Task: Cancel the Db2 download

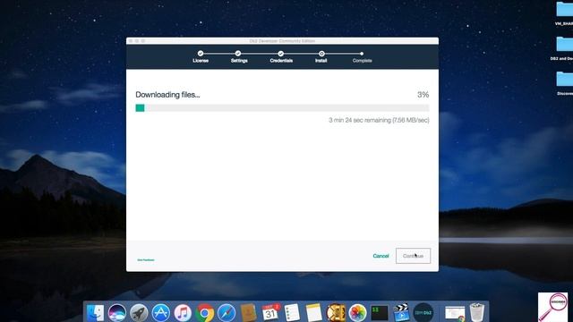Action: pyautogui.click(x=381, y=256)
